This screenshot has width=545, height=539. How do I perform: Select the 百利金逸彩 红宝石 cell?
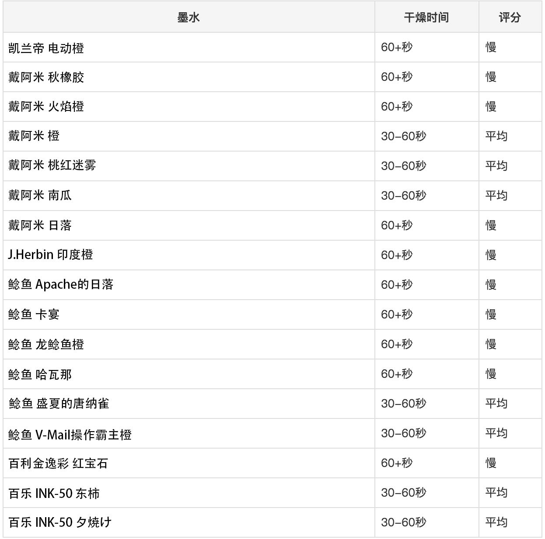(58, 463)
